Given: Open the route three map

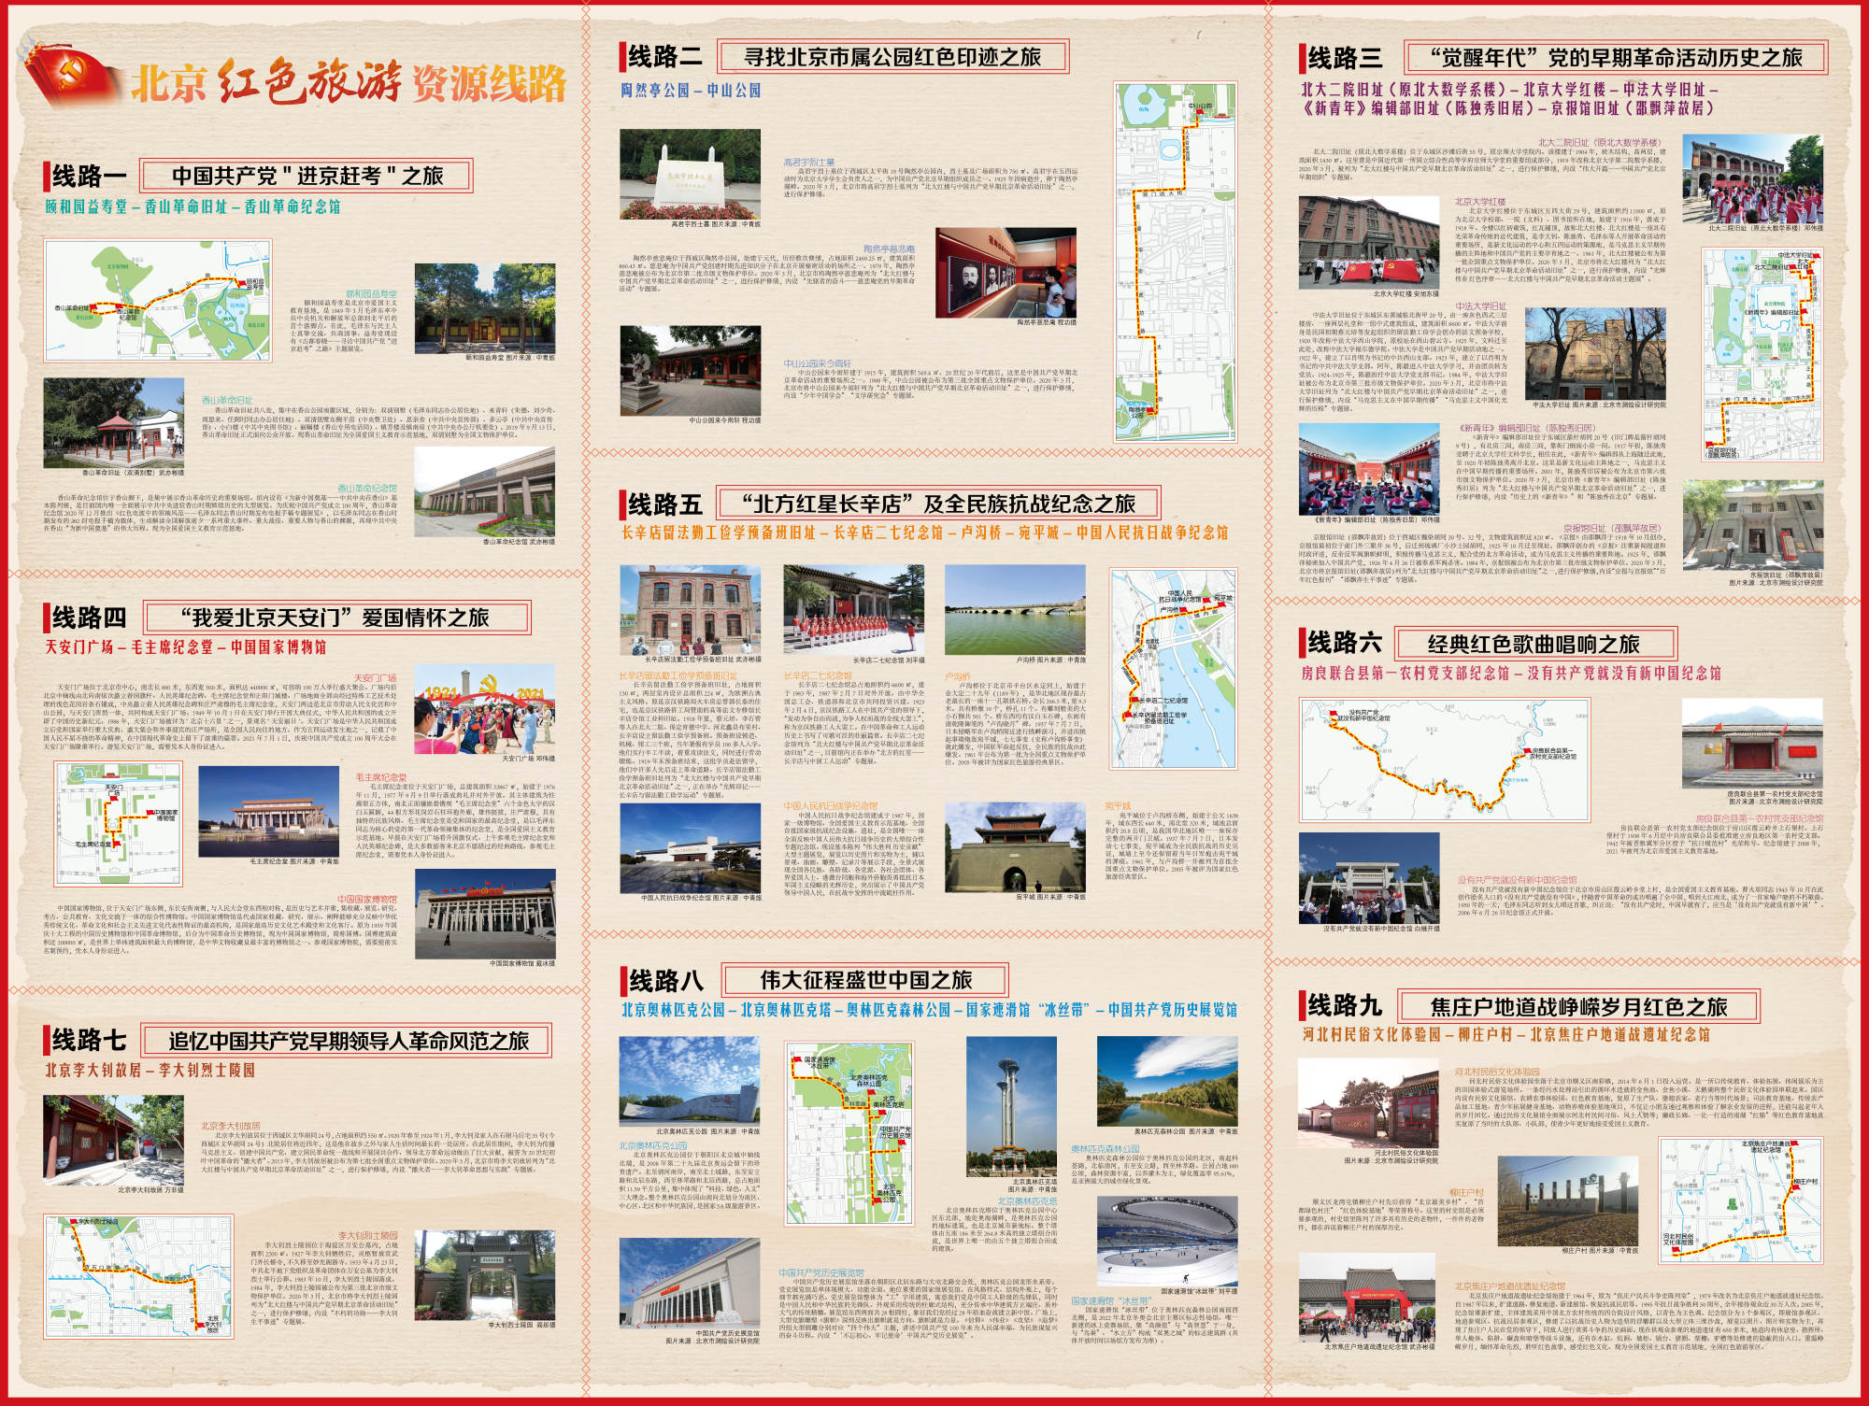Looking at the screenshot, I should (x=1761, y=356).
